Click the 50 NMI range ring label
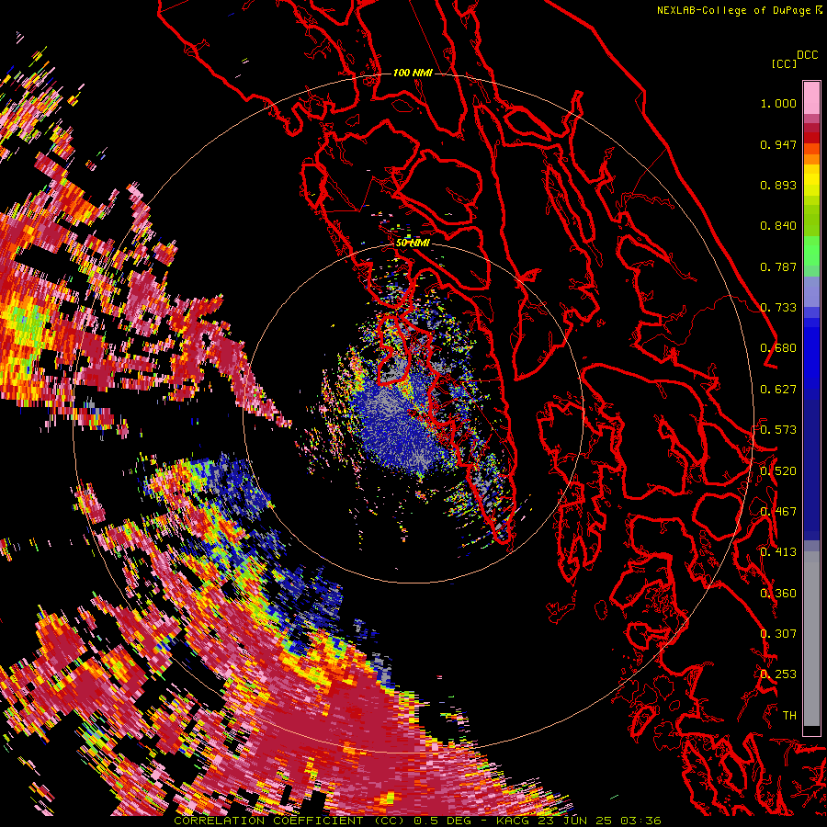Viewport: 827px width, 827px height. click(x=413, y=244)
